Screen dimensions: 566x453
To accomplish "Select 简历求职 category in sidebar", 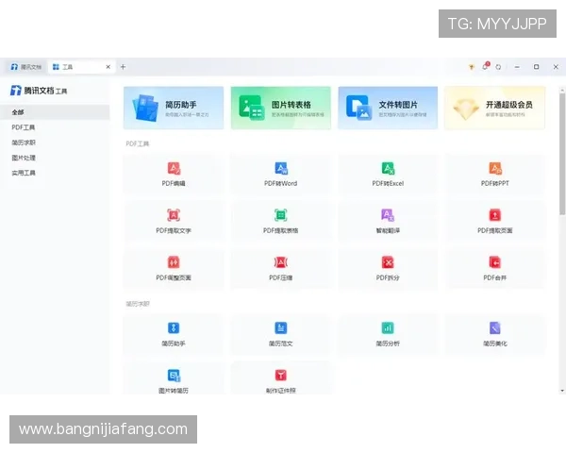I will coord(55,143).
